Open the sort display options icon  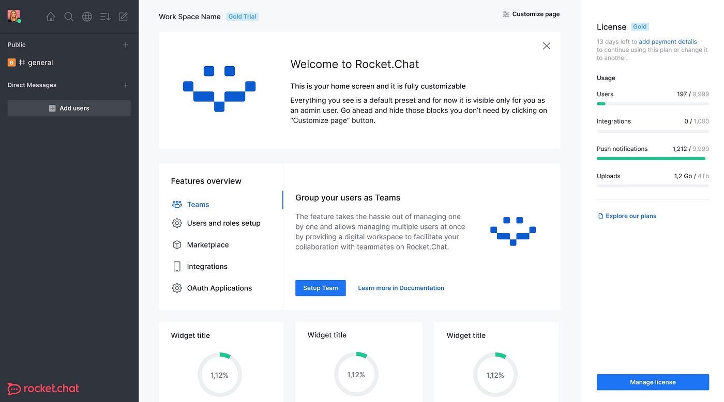coord(105,17)
